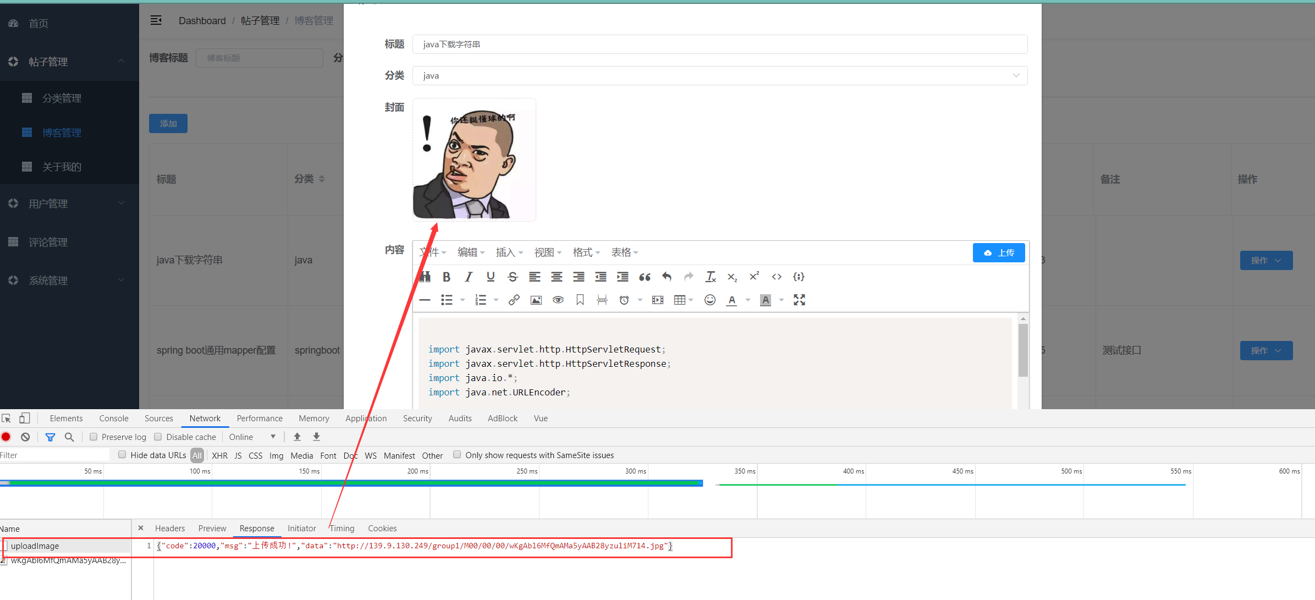Toggle bold formatting in editor
The height and width of the screenshot is (600, 1315).
click(447, 277)
